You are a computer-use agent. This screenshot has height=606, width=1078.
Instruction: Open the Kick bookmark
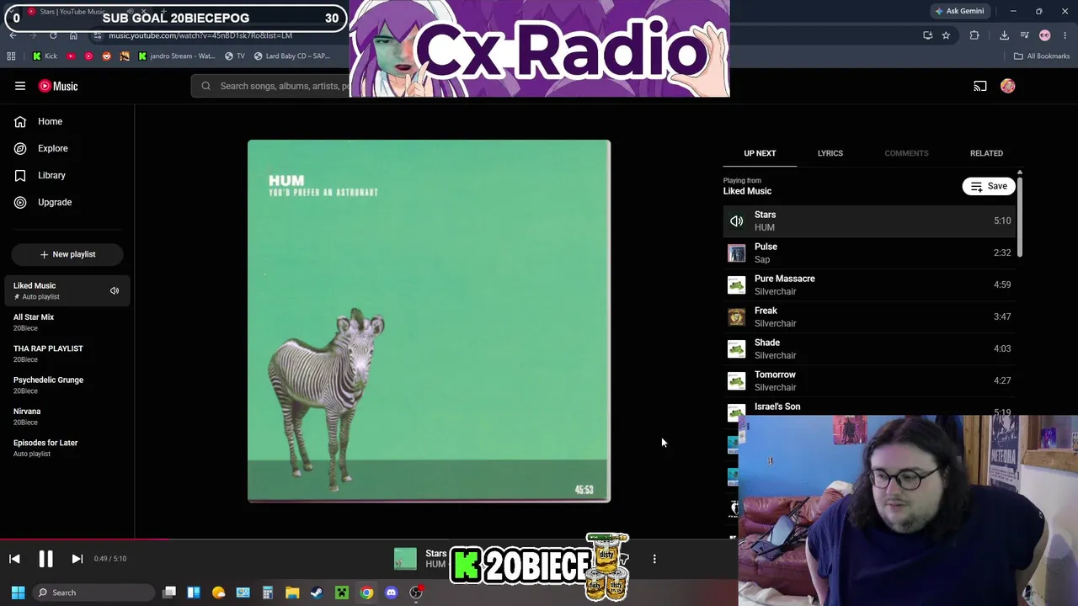coord(45,56)
